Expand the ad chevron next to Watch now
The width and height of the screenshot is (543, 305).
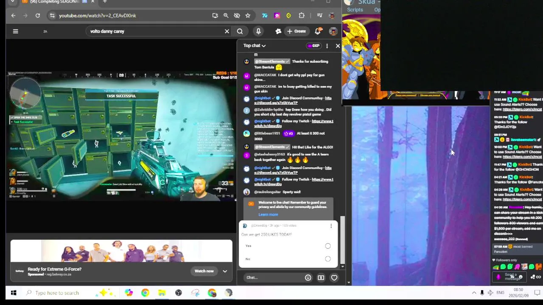(x=225, y=271)
